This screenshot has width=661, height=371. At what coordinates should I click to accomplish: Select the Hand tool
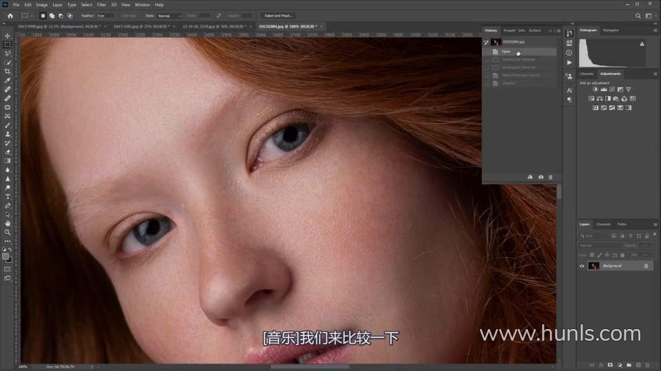tap(8, 223)
